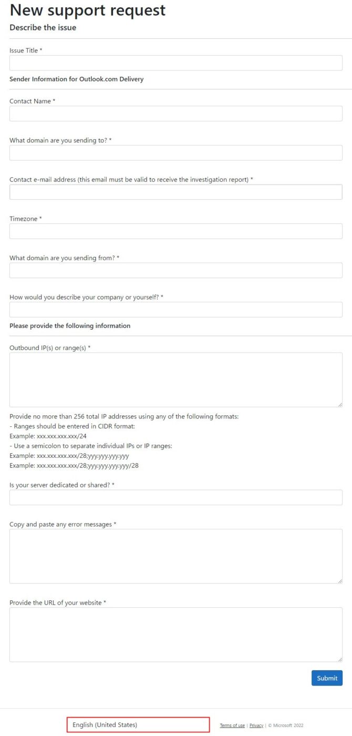The width and height of the screenshot is (352, 736).
Task: Click the error messages textarea
Action: [175, 556]
